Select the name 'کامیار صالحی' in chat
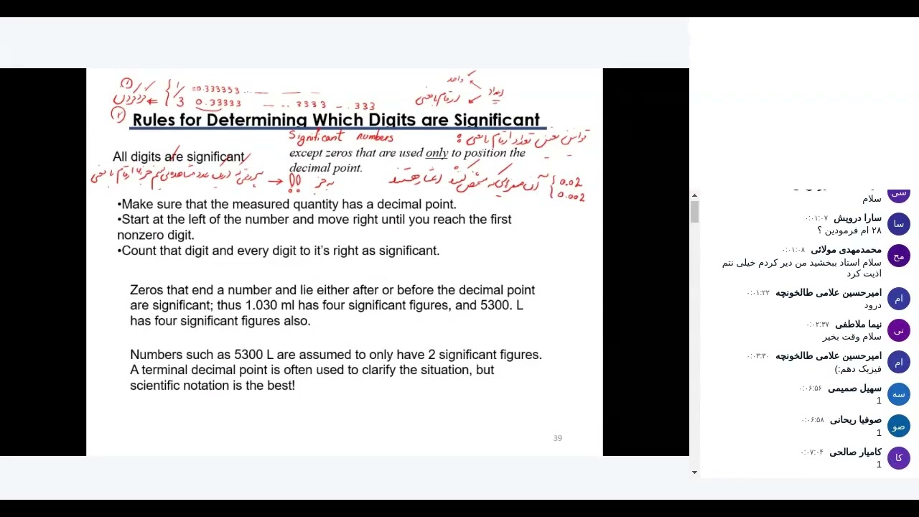919x517 pixels. click(855, 452)
